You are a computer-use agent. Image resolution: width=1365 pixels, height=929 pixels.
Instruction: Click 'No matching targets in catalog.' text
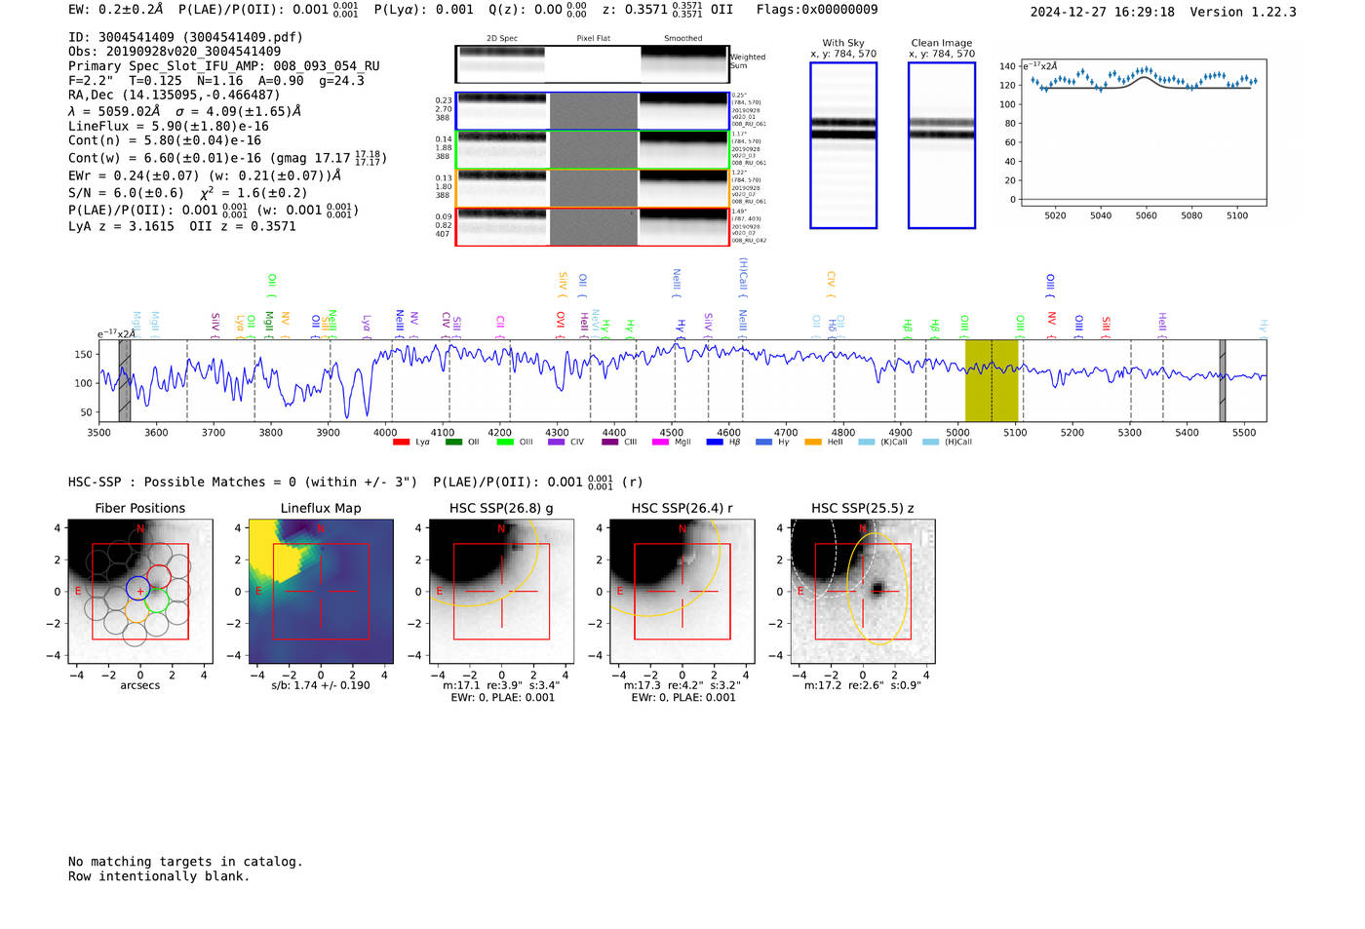click(x=185, y=862)
